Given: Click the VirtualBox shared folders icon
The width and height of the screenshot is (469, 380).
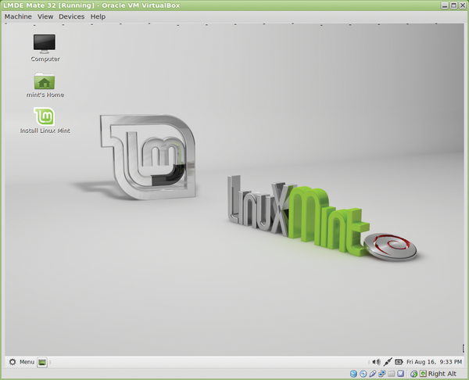Looking at the screenshot, I should click(392, 374).
